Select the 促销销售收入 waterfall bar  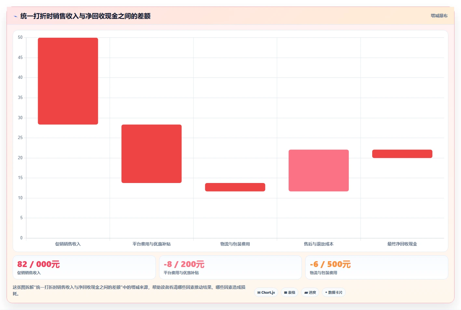click(68, 81)
